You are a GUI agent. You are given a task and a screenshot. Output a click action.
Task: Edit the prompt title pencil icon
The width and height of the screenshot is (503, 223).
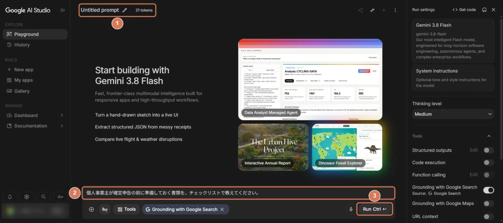click(125, 10)
